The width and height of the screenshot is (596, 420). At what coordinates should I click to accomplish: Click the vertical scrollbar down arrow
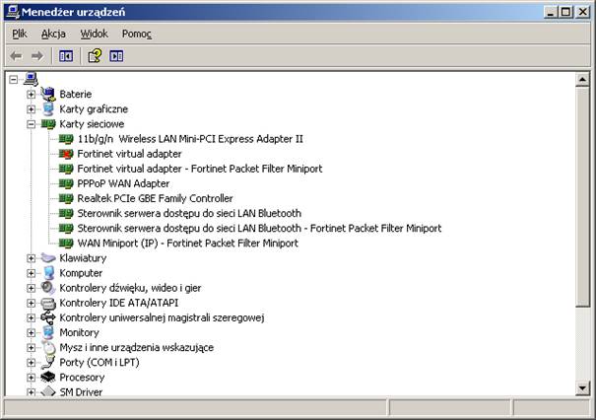point(582,388)
